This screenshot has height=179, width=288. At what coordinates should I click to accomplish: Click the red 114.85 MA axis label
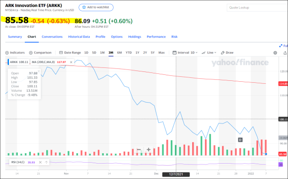(x=283, y=84)
